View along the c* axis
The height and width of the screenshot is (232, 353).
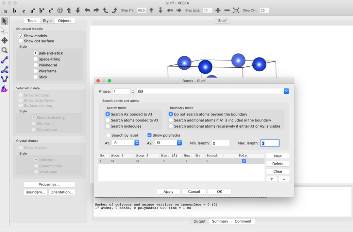pos(51,10)
